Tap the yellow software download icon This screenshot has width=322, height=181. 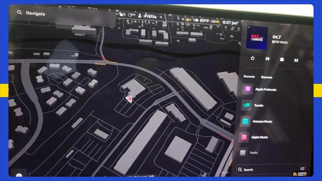tap(188, 20)
